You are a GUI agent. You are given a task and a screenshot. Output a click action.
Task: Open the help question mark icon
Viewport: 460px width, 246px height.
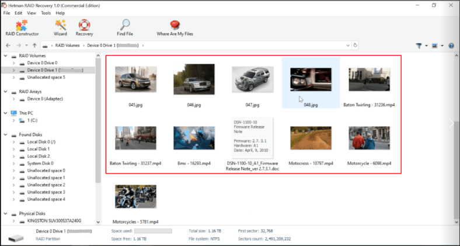[x=451, y=46]
